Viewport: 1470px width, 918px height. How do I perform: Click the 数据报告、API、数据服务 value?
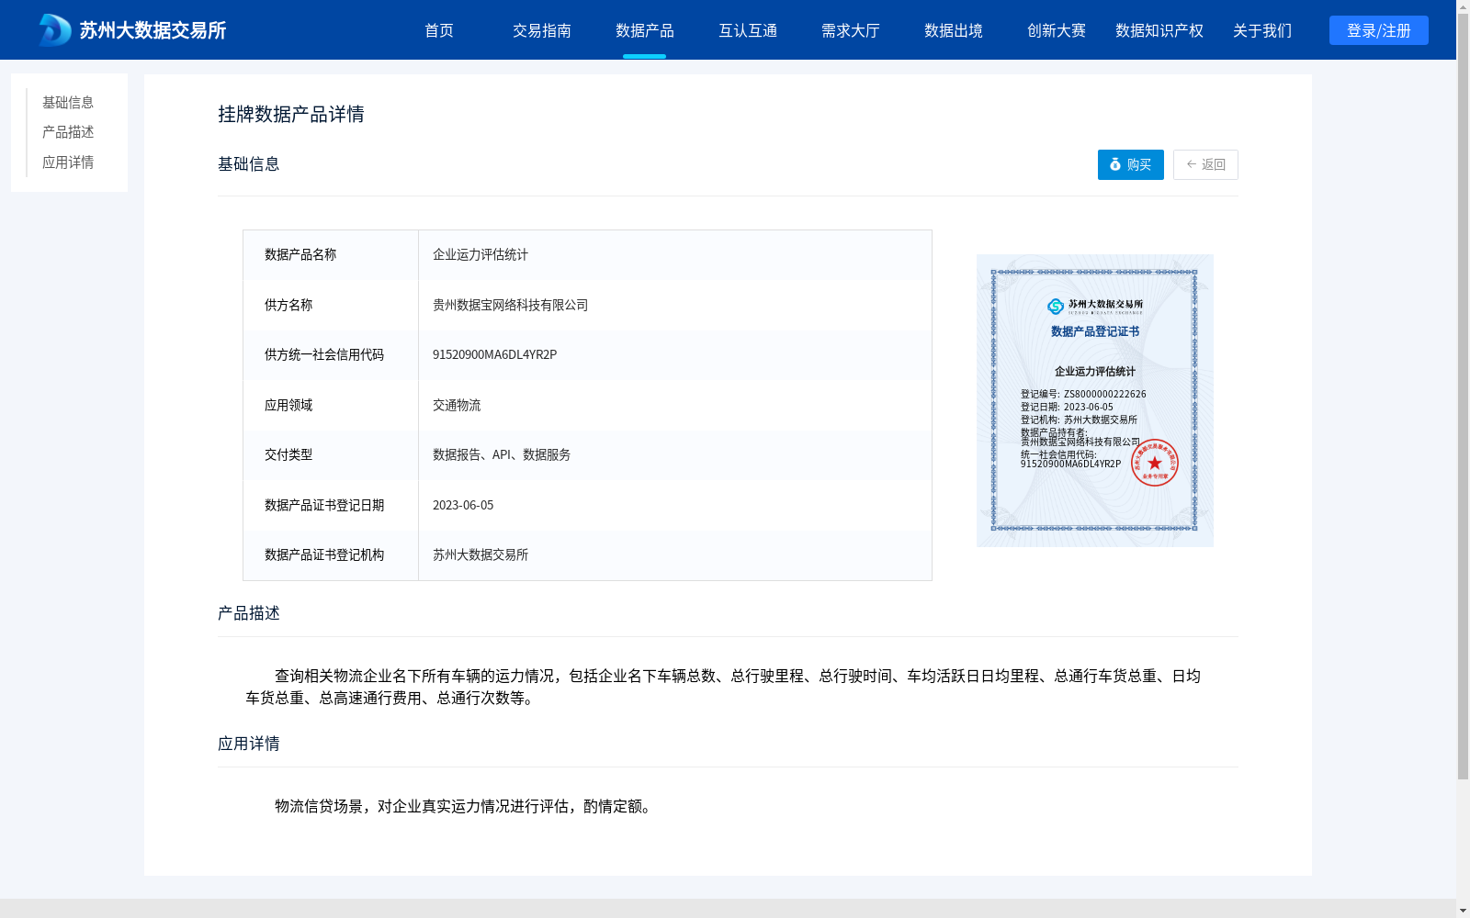click(x=502, y=454)
